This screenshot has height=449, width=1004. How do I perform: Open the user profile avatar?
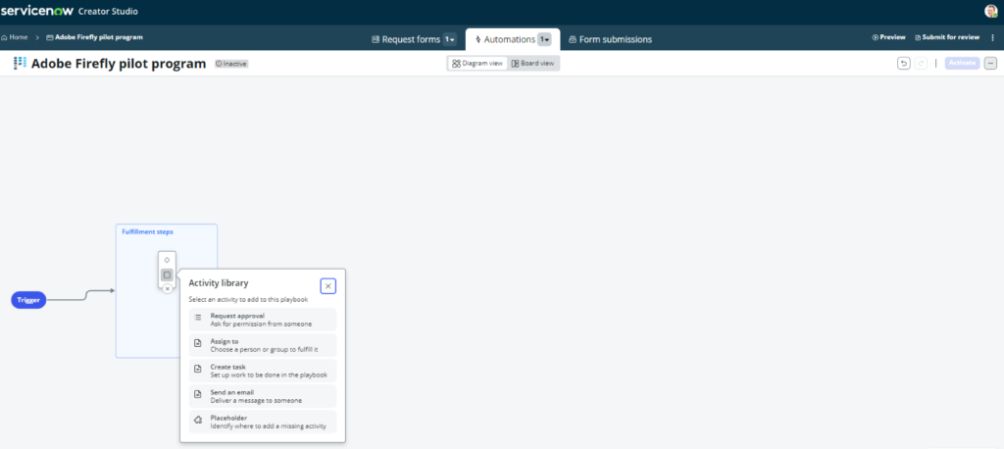tap(990, 11)
